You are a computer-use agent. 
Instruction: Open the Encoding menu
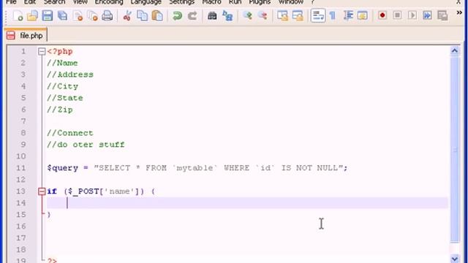(109, 2)
